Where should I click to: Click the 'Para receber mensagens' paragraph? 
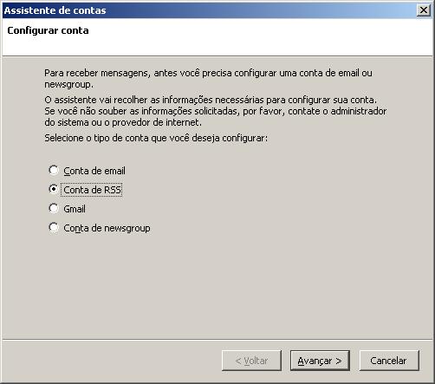coord(208,79)
